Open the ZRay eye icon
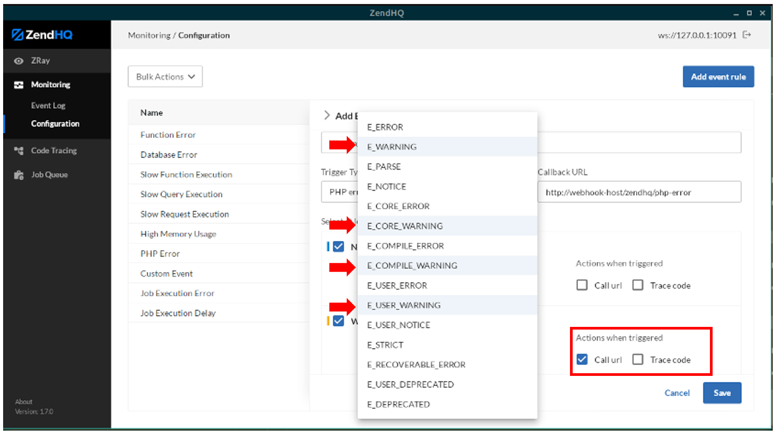 19,61
